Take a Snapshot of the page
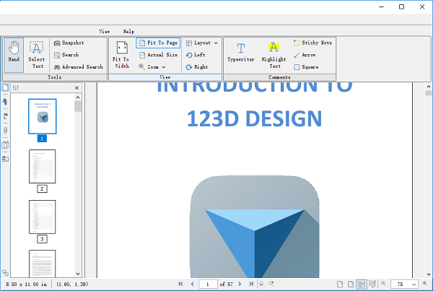Viewport: 433px width, 291px height. [x=69, y=43]
